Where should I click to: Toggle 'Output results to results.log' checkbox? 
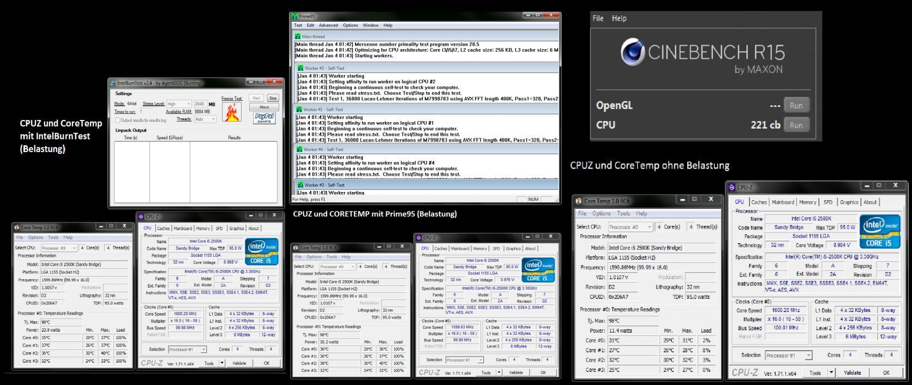117,120
